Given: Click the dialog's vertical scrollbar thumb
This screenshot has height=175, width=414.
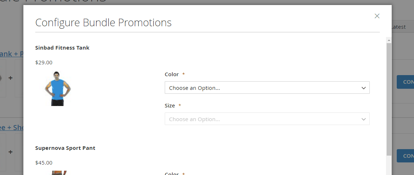Looking at the screenshot, I should pos(389,99).
